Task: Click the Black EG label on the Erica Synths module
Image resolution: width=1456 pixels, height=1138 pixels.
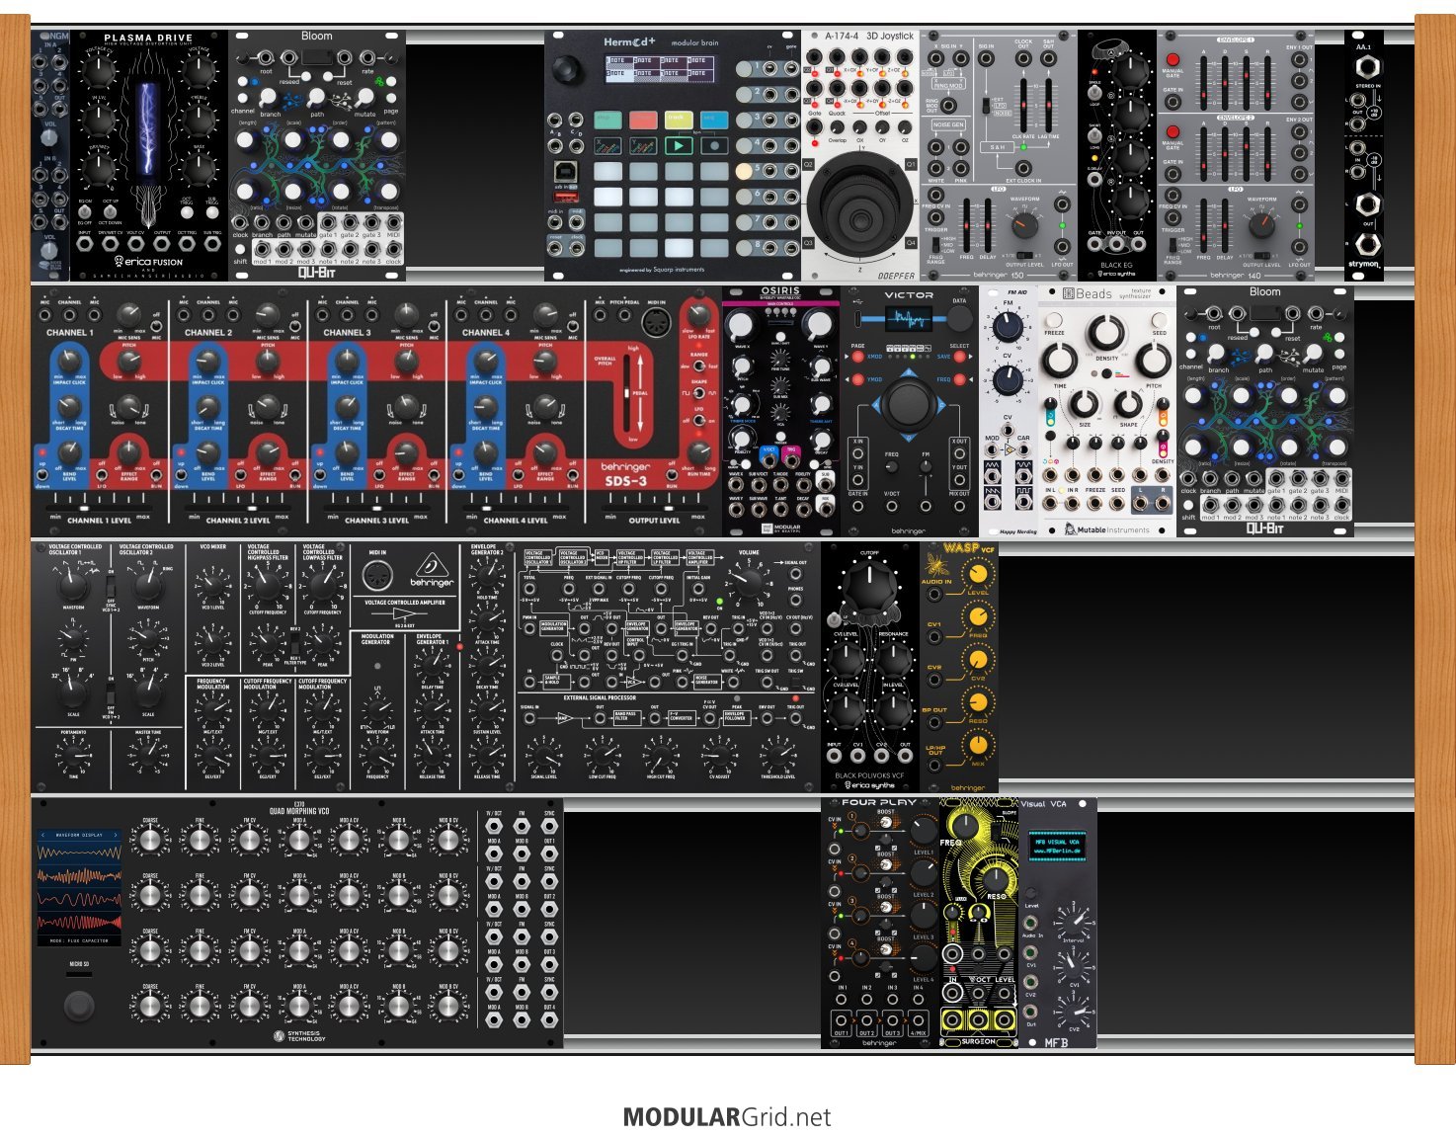Action: click(1116, 265)
